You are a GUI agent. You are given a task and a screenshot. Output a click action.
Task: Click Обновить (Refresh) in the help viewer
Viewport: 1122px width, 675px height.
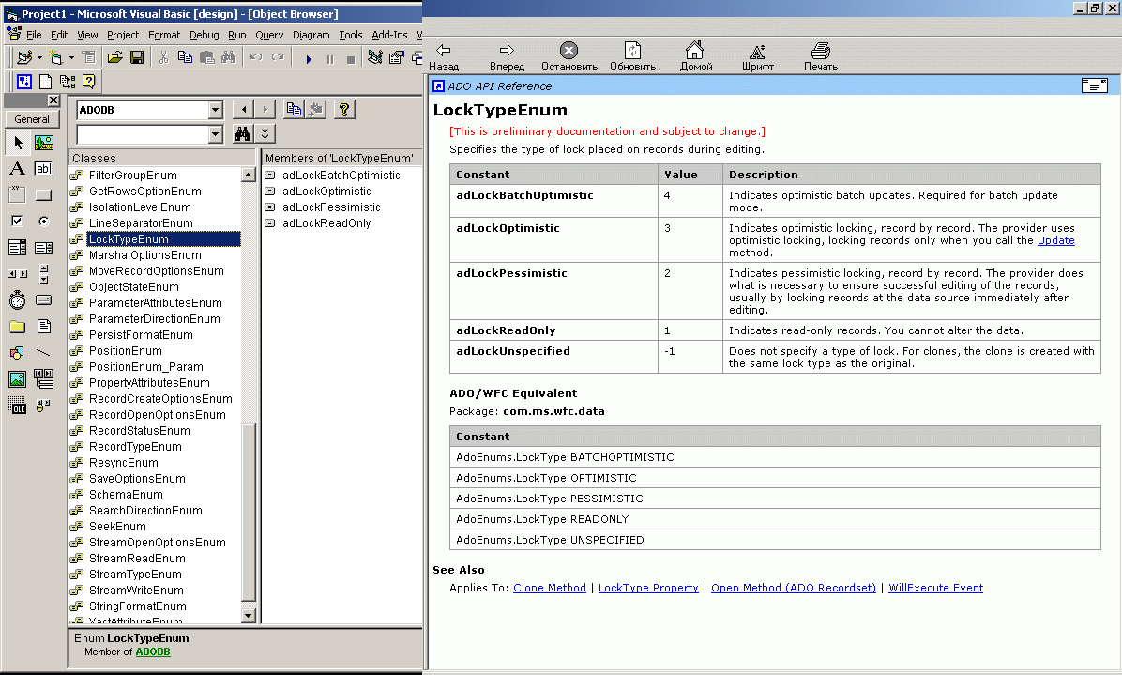(x=632, y=57)
